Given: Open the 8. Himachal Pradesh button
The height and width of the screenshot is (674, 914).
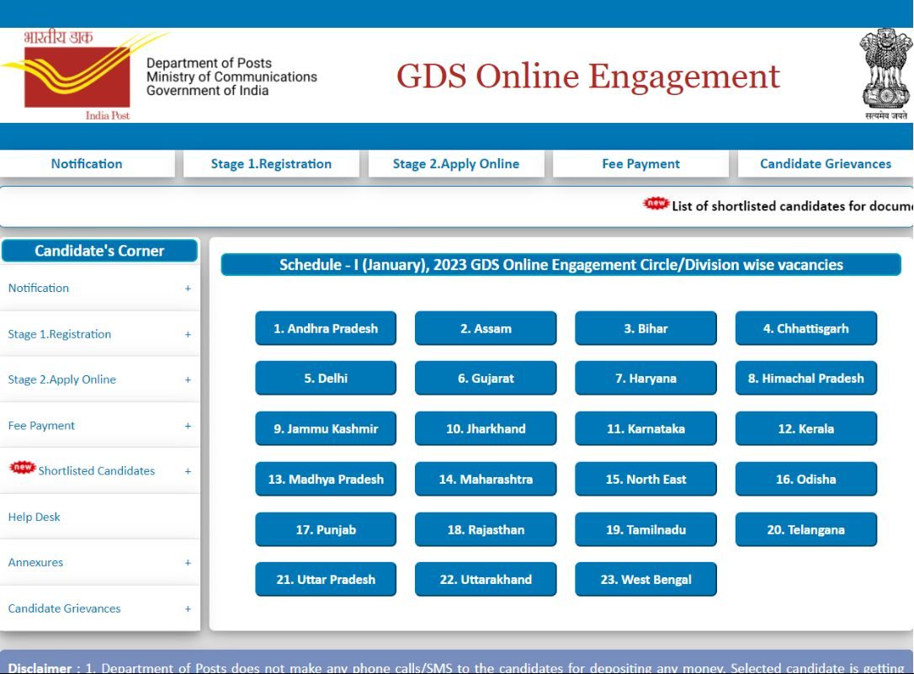Looking at the screenshot, I should pyautogui.click(x=806, y=379).
